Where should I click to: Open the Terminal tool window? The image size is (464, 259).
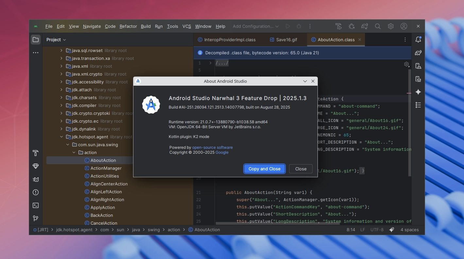pos(36,205)
